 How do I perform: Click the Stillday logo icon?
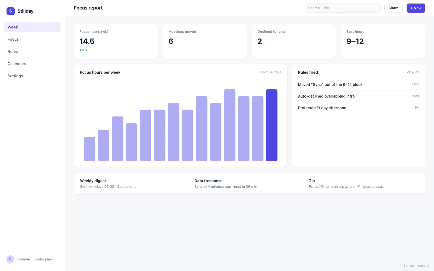point(11,11)
